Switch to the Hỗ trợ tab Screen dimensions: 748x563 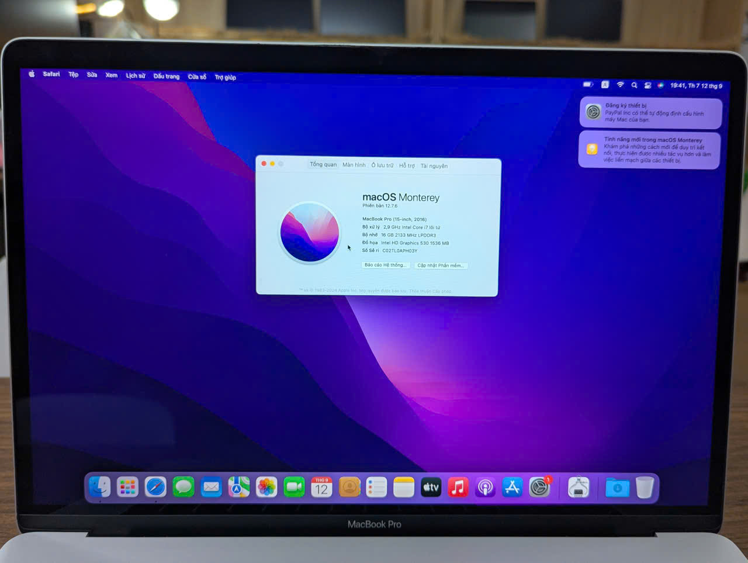tap(407, 165)
